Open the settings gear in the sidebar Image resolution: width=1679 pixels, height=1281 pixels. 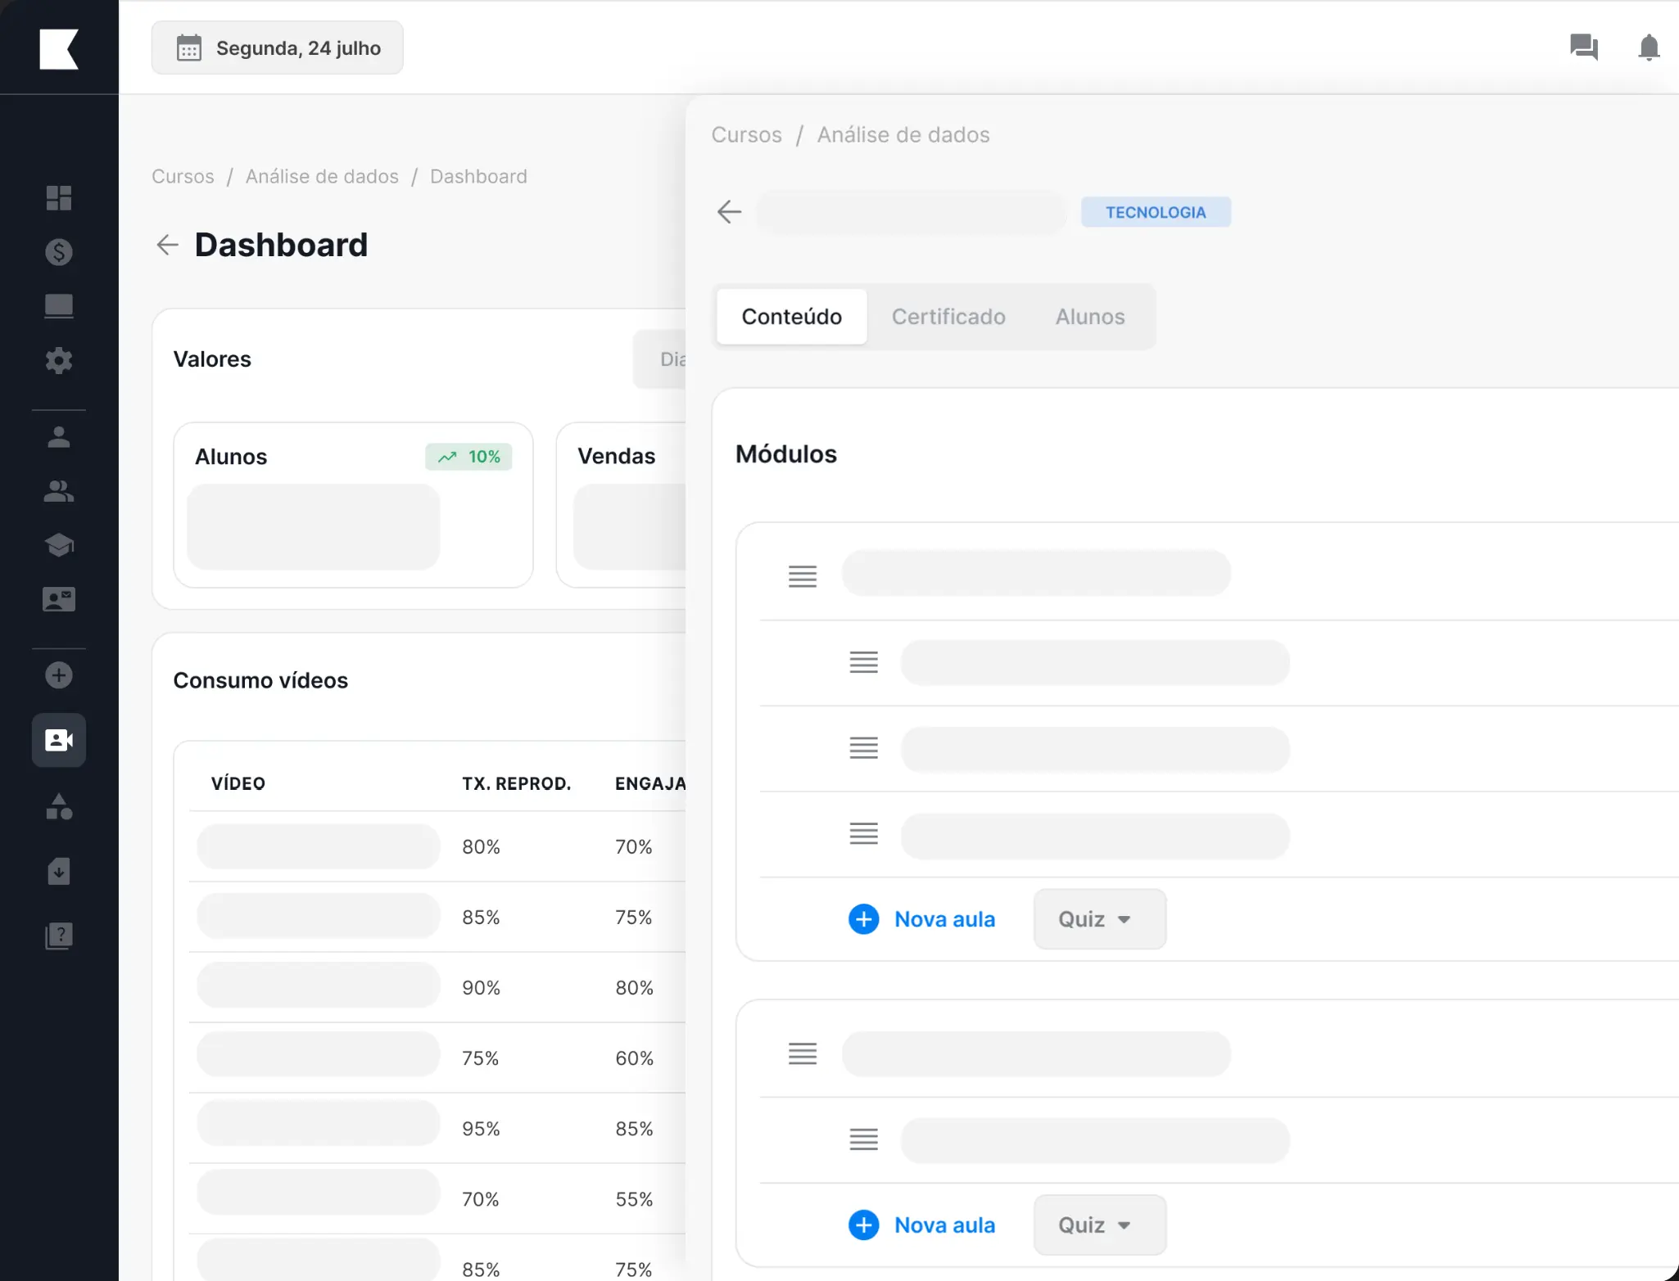[x=58, y=360]
